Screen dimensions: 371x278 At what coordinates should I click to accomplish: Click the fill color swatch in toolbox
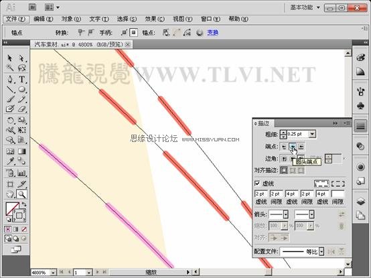[x=12, y=208]
